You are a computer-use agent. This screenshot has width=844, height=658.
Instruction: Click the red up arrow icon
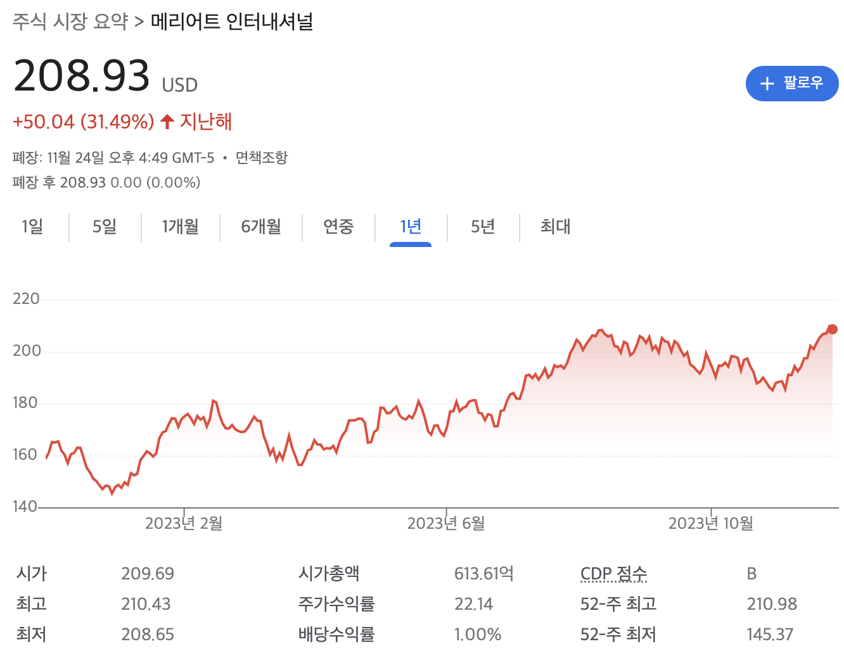tap(167, 122)
